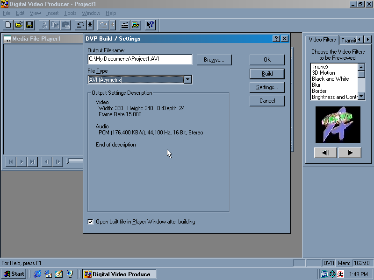Click the filter list scroll-down arrow
Image resolution: width=374 pixels, height=280 pixels.
pyautogui.click(x=361, y=96)
